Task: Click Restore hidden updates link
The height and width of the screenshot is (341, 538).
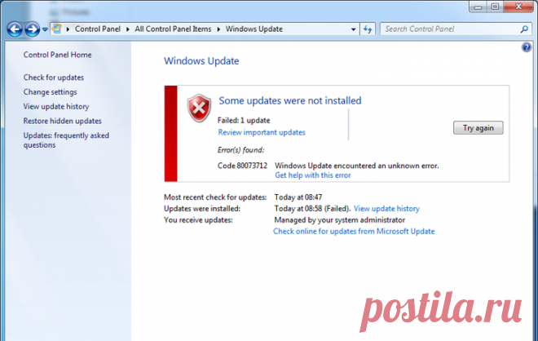Action: tap(63, 121)
